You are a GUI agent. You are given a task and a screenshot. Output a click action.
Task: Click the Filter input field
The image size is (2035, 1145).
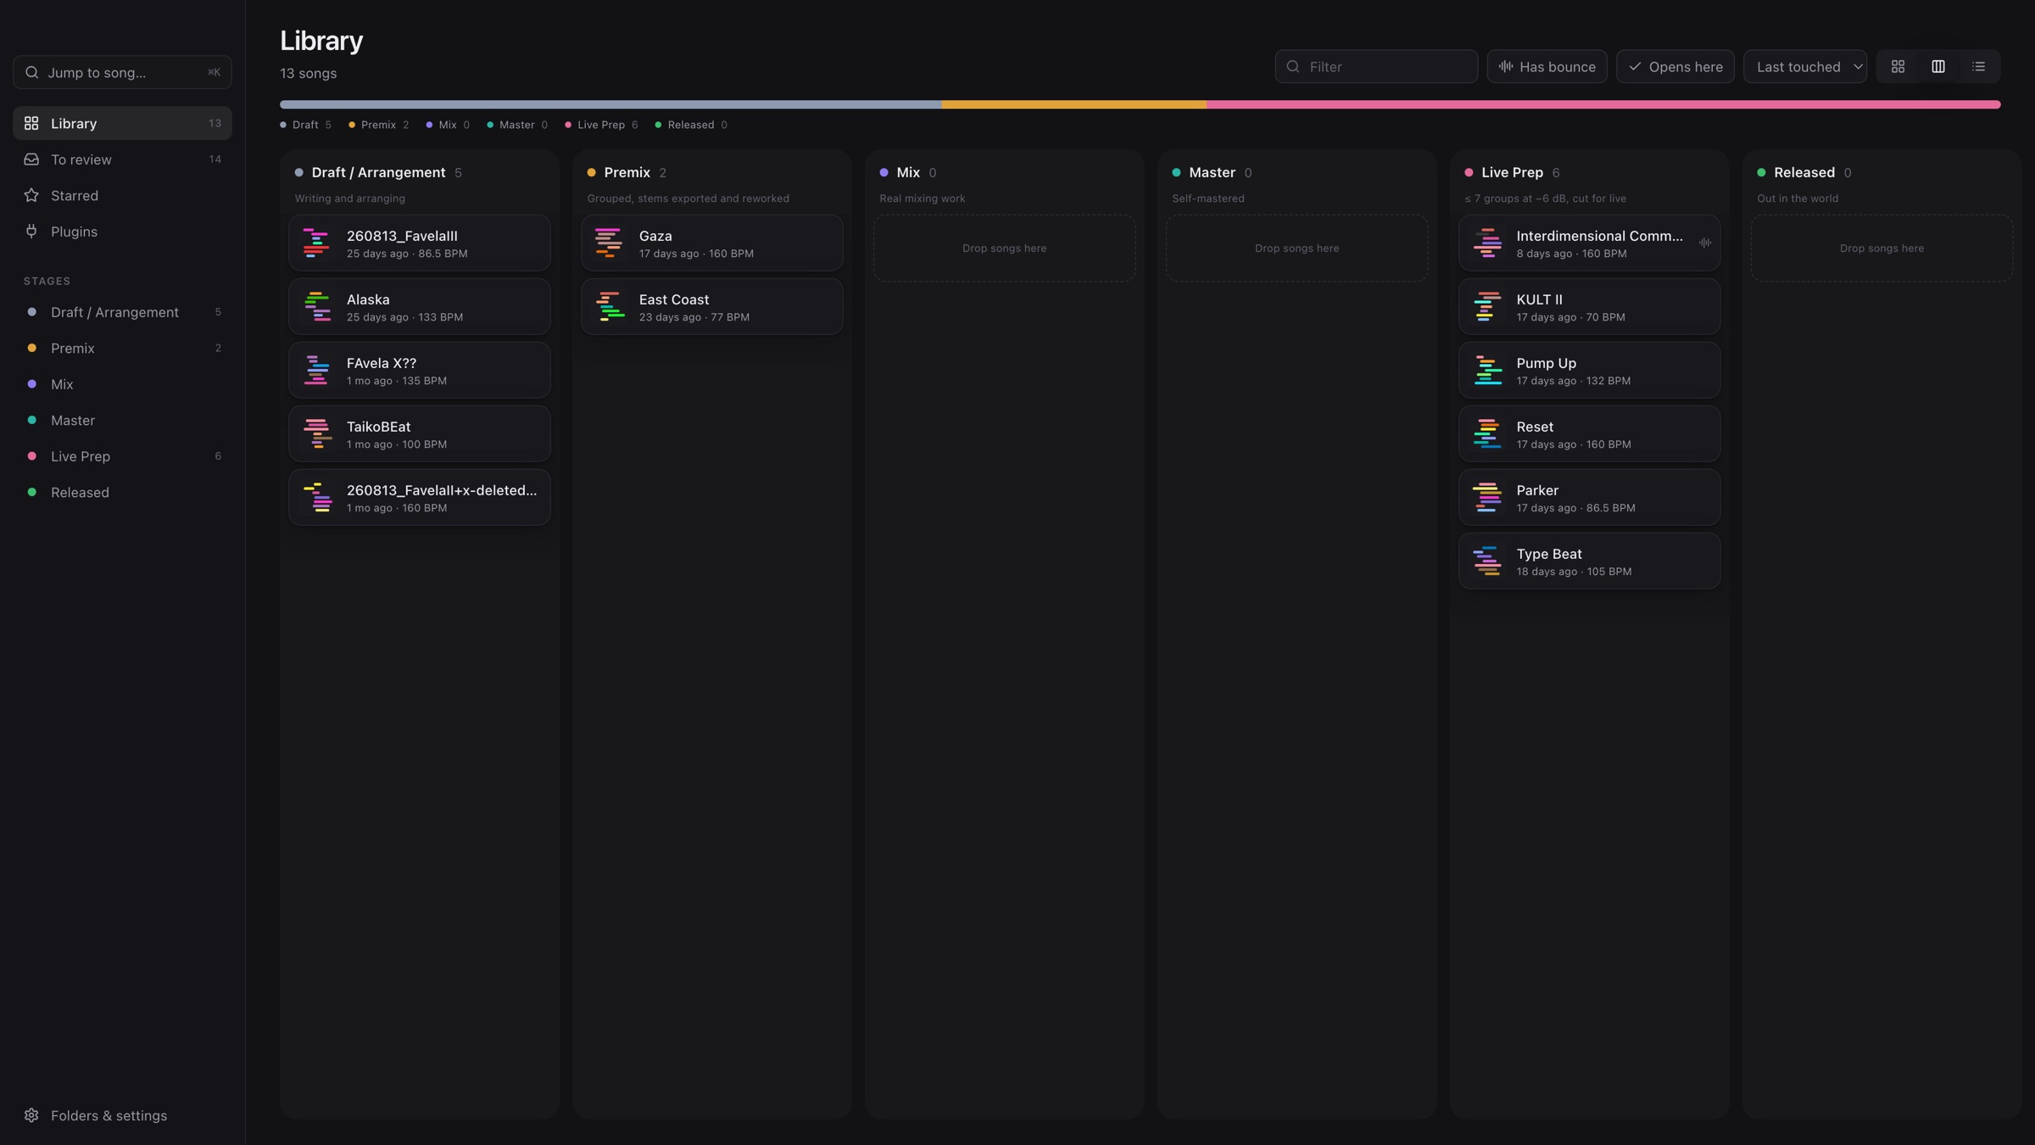1376,66
